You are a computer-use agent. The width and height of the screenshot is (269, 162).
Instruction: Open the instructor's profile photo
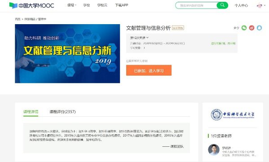pyautogui.click(x=214, y=150)
